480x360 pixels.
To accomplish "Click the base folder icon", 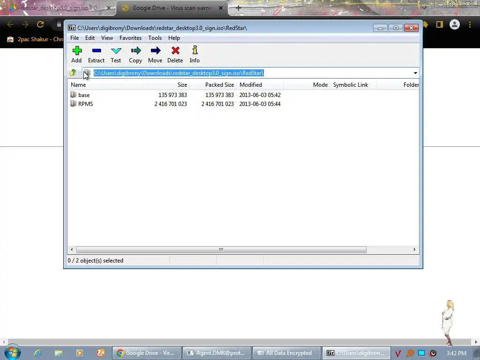I will pyautogui.click(x=73, y=95).
